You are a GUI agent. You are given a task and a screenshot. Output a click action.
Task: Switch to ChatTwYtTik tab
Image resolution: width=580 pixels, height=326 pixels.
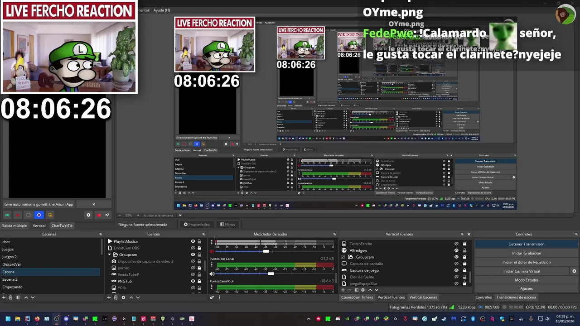[x=62, y=225]
